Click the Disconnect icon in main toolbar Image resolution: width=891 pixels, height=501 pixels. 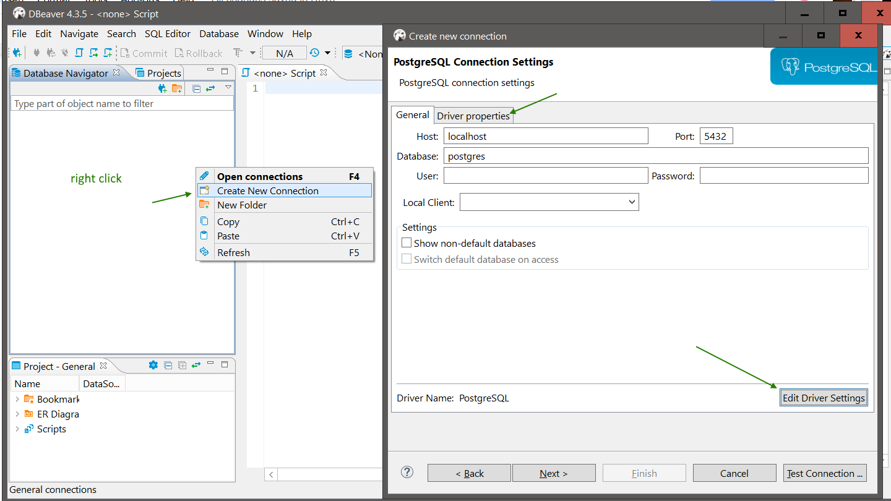pyautogui.click(x=64, y=53)
